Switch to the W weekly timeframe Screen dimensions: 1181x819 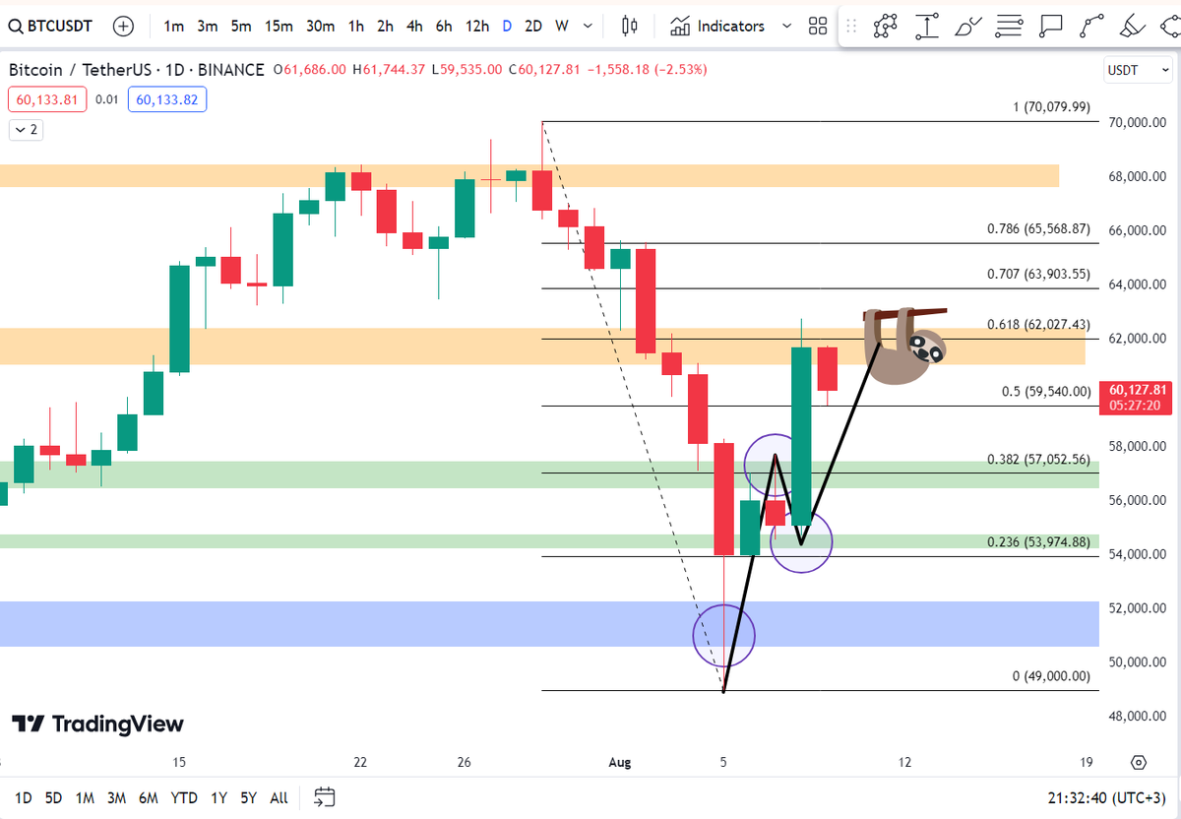point(562,27)
